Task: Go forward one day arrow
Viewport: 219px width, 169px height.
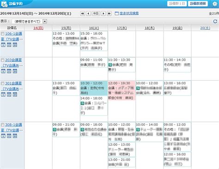Action: point(103,13)
